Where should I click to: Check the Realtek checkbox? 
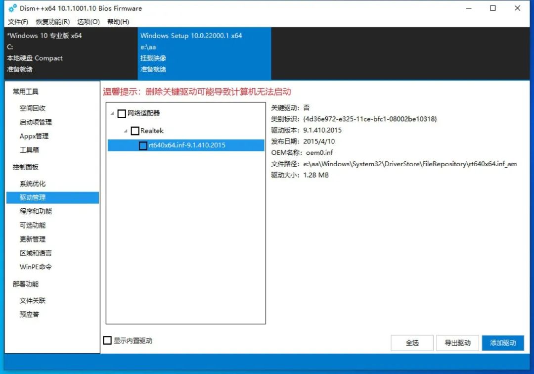coord(135,131)
